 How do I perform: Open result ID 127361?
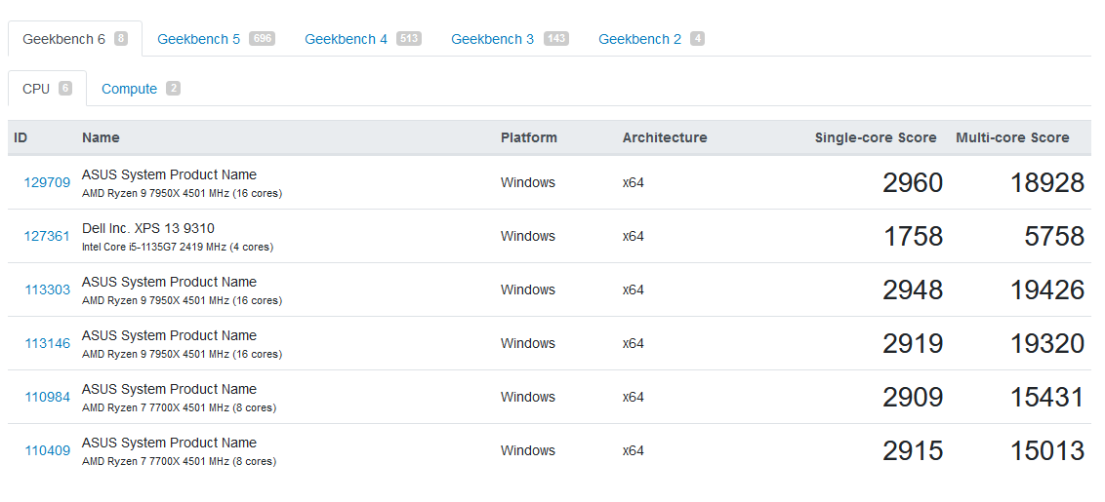(47, 236)
